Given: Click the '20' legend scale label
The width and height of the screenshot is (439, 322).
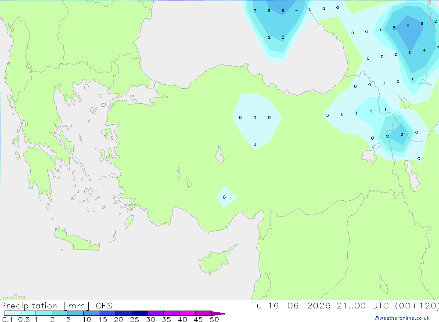Looking at the screenshot, I should click(x=119, y=319).
